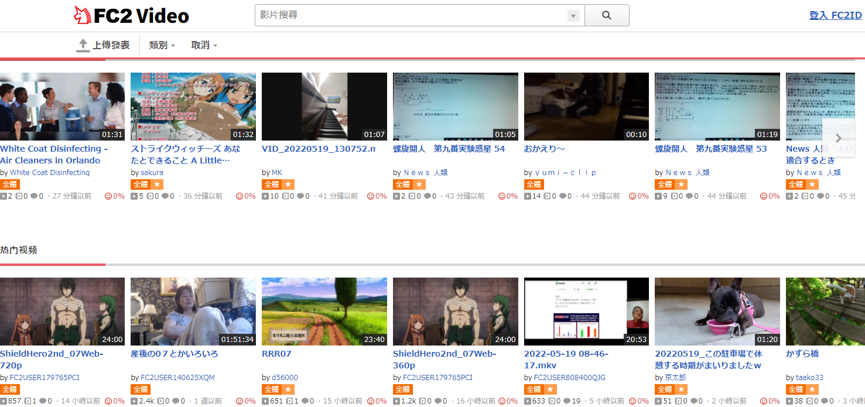Click the star badge under RRR07 video
Screen dimensions: 865x407
point(288,389)
